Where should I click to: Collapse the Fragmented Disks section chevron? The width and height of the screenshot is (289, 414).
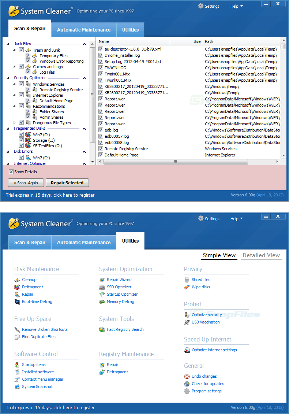85,129
